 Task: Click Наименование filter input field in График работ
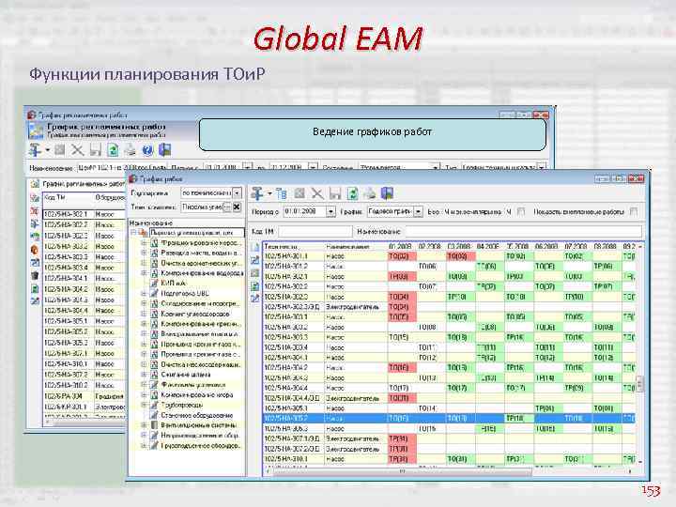[x=523, y=232]
